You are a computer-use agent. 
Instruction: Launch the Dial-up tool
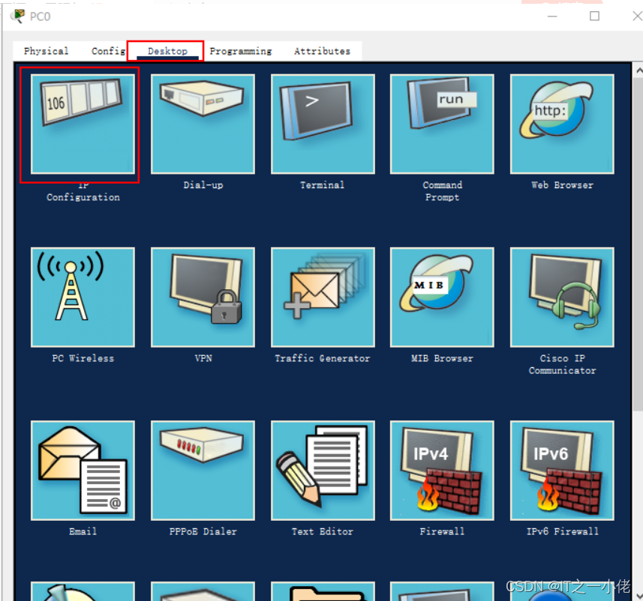click(x=203, y=124)
